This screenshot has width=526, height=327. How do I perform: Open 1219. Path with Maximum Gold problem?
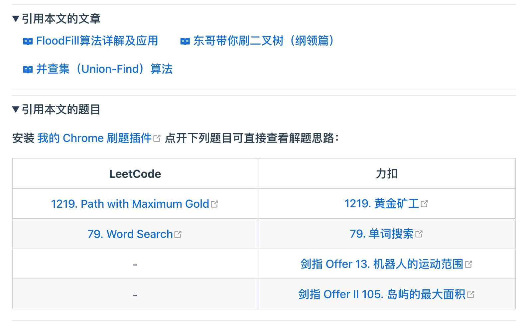pyautogui.click(x=130, y=204)
